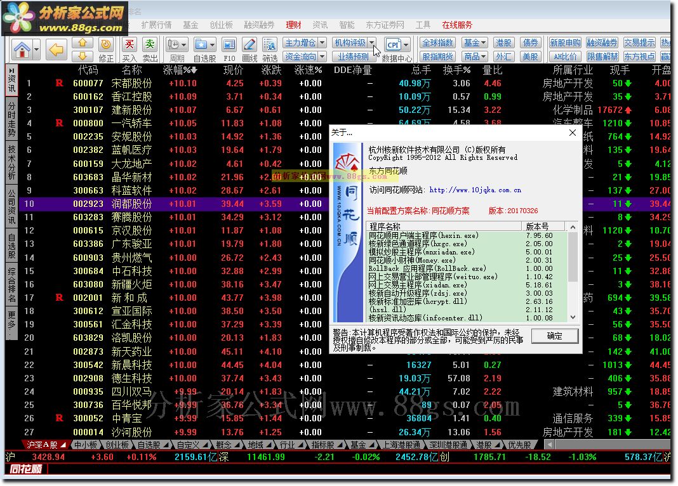The image size is (678, 486).
Task: Click the 主力增仓 button
Action: point(300,43)
